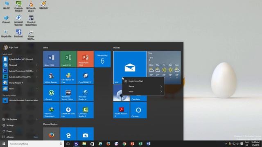The width and height of the screenshot is (262, 147).
Task: Click the Utilities group title
Action: [116, 48]
